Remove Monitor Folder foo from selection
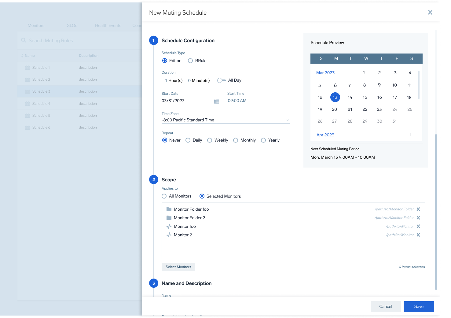451x318 pixels. point(418,209)
